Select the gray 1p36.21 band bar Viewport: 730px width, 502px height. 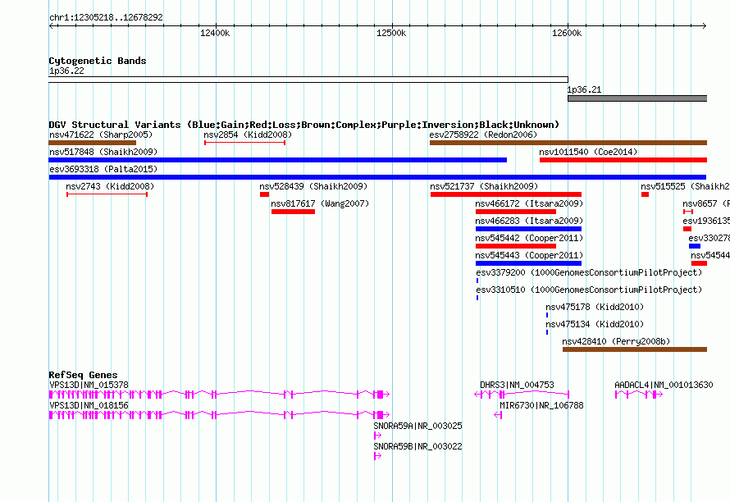pos(637,98)
